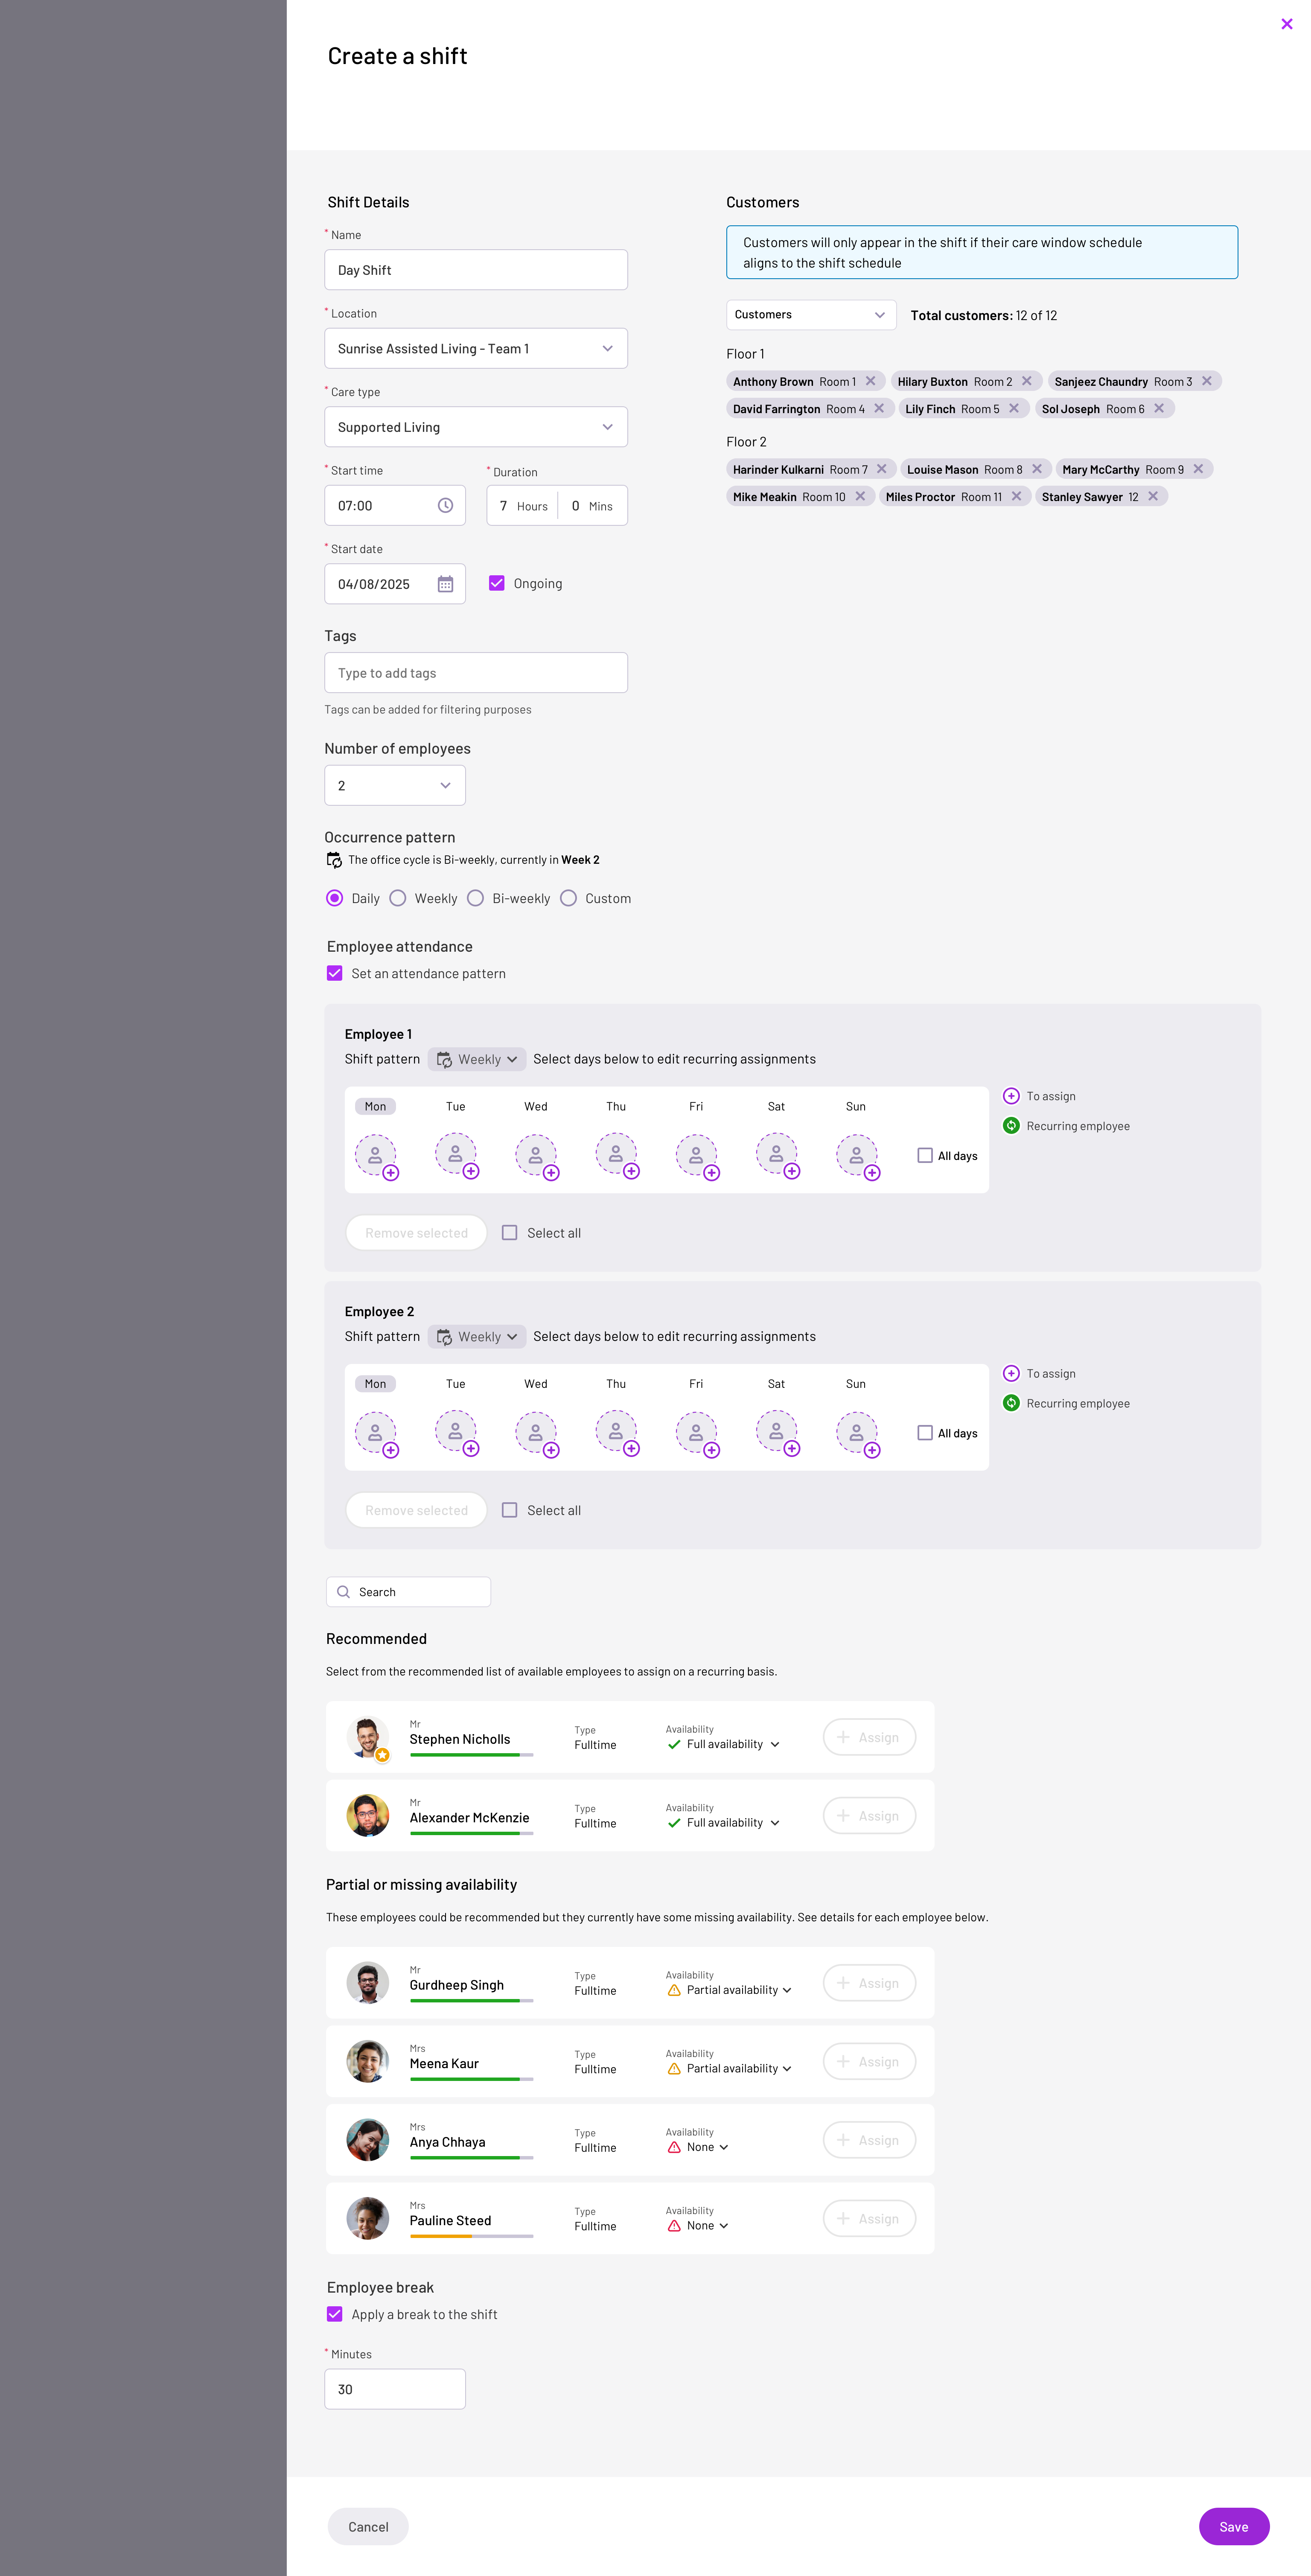The image size is (1311, 2576).
Task: Check Select all for Employee 2
Action: pos(509,1510)
